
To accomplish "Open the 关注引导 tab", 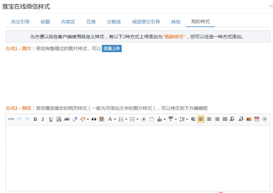I will (x=20, y=22).
